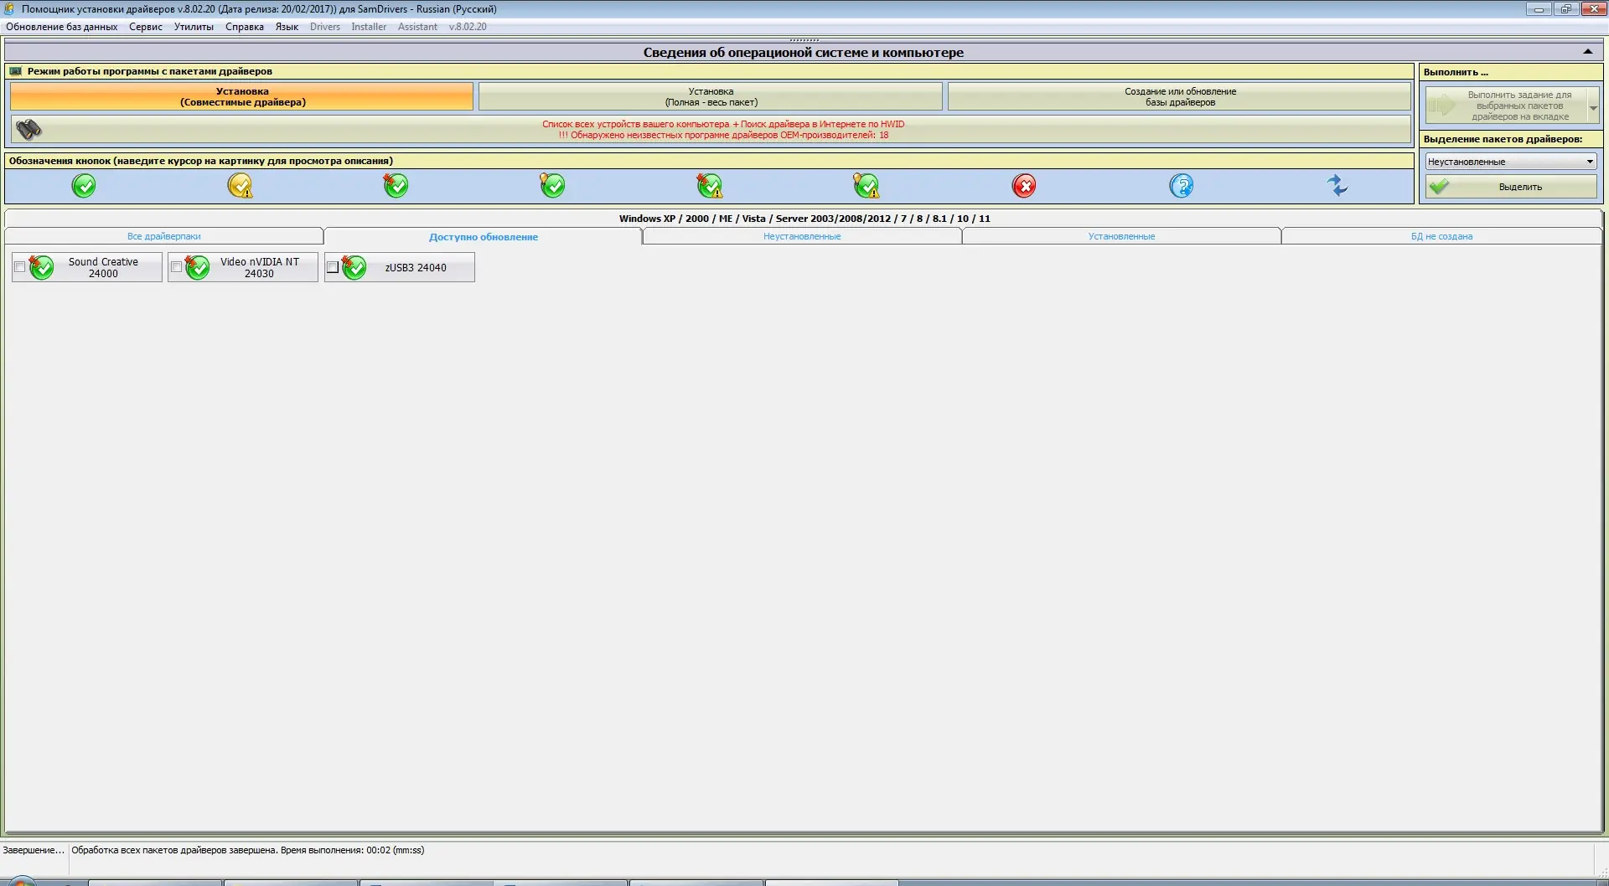Switch to the 'Неустановленные' tab

tap(802, 236)
